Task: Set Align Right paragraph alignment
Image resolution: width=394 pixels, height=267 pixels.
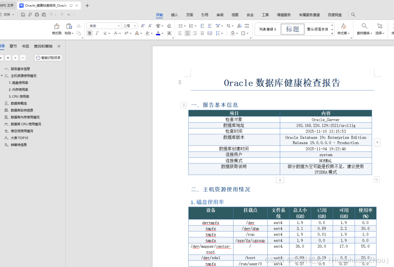Action: [x=195, y=33]
